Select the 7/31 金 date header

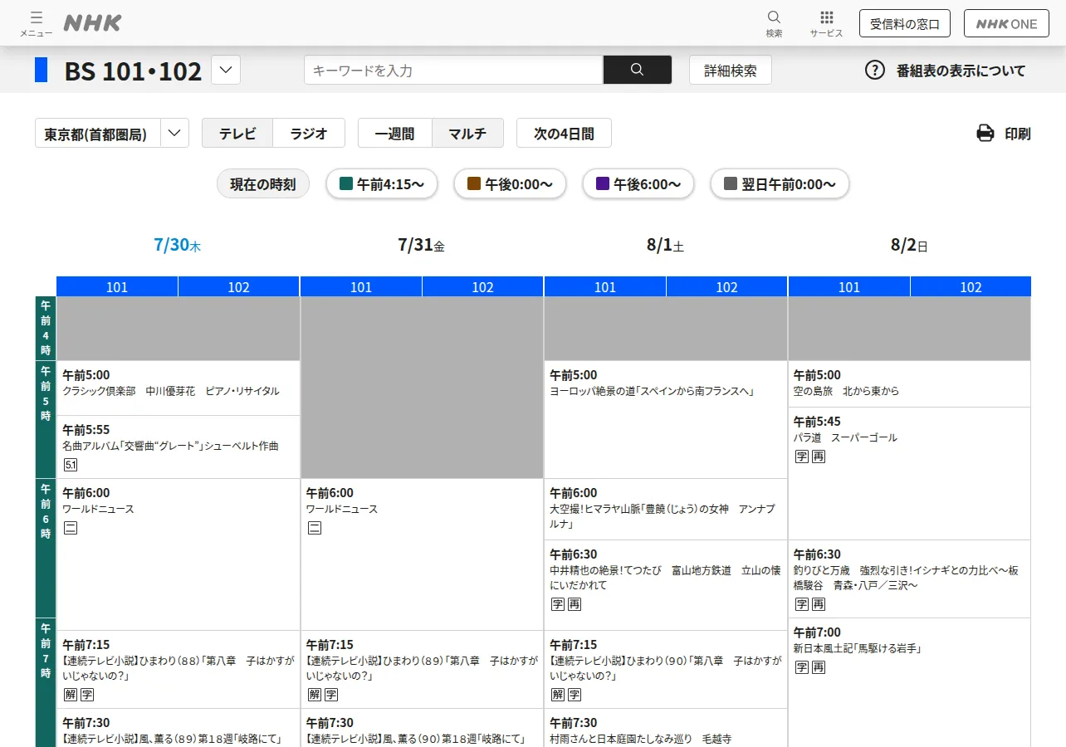coord(422,245)
